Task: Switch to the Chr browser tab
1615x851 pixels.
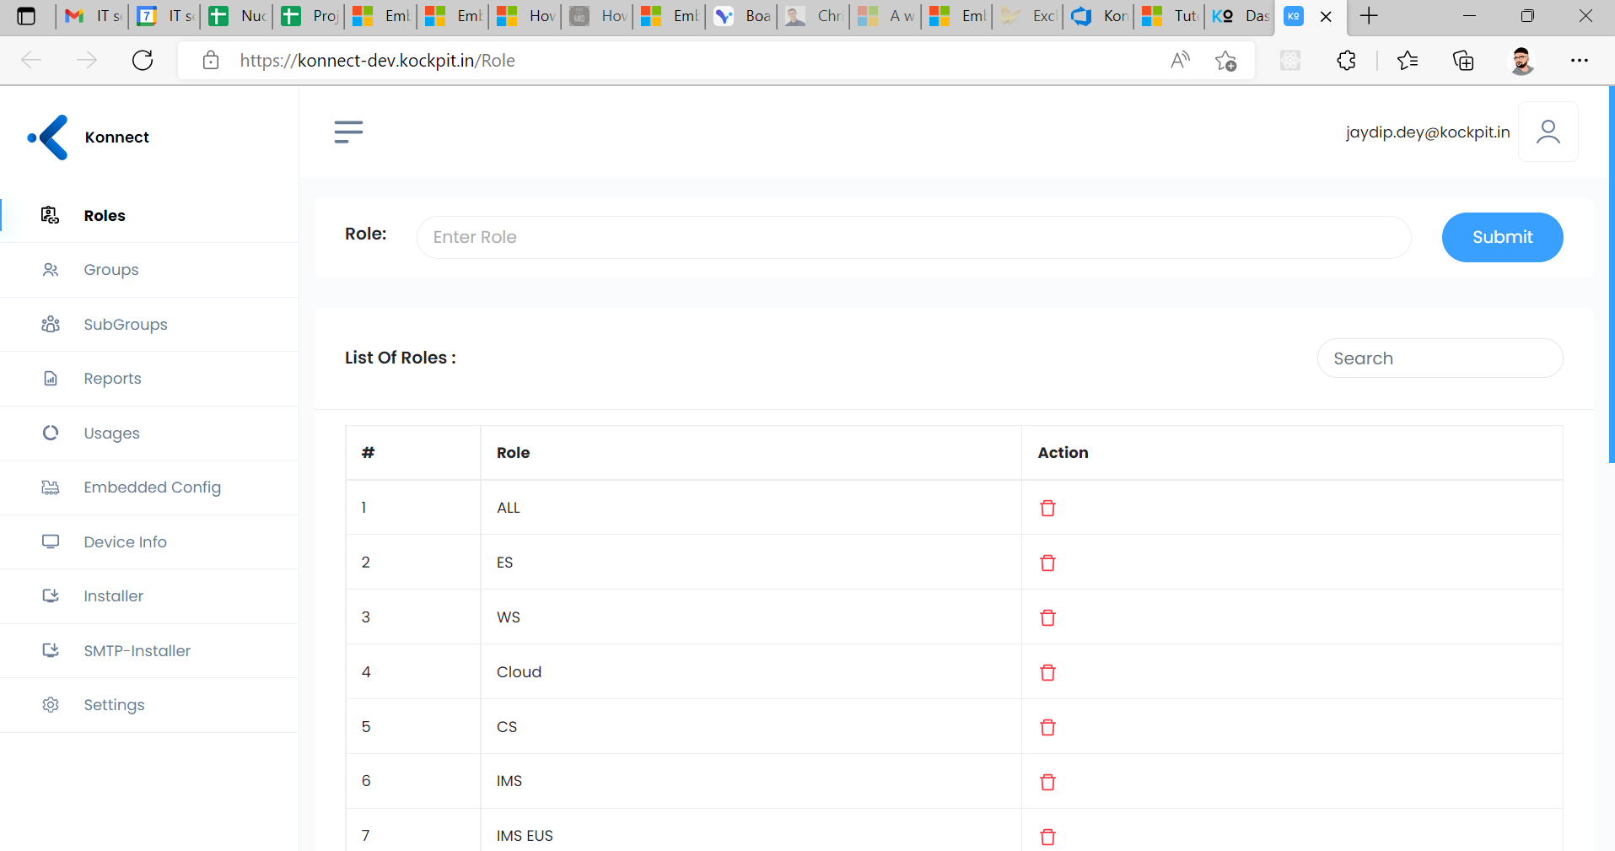Action: pyautogui.click(x=814, y=16)
